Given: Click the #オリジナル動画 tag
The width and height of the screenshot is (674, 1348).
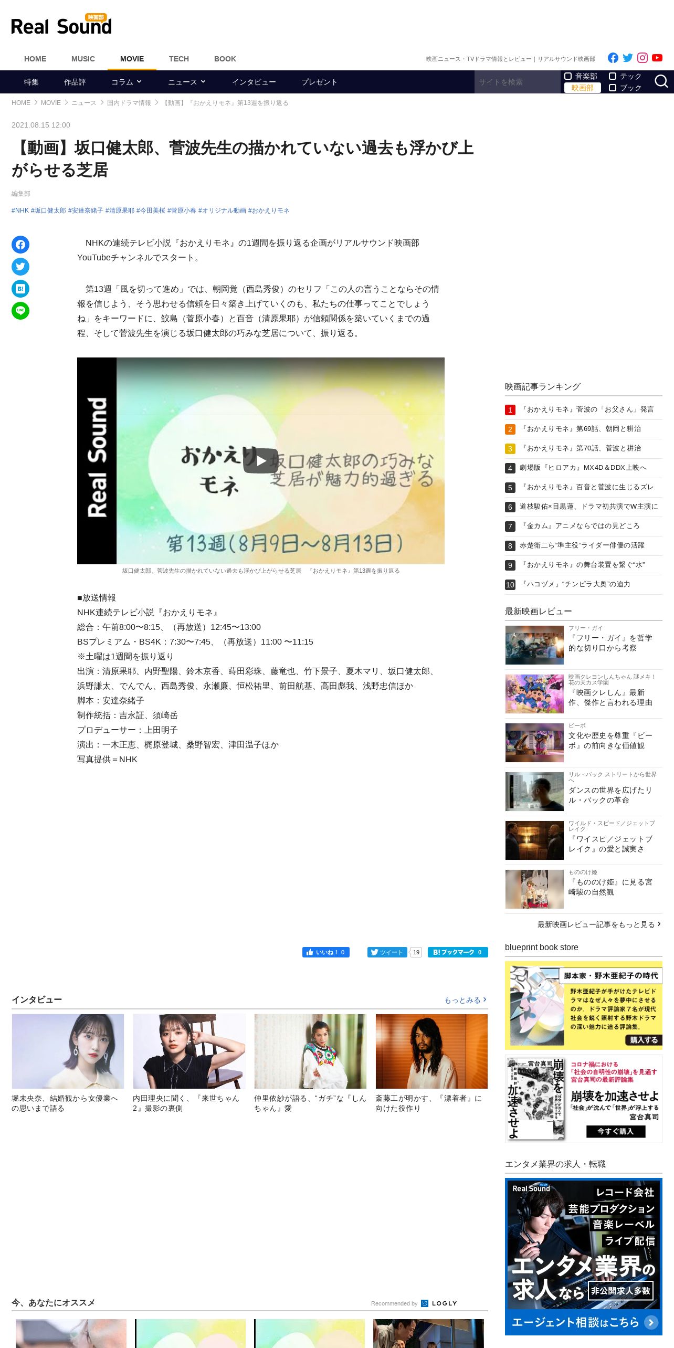Looking at the screenshot, I should (222, 210).
